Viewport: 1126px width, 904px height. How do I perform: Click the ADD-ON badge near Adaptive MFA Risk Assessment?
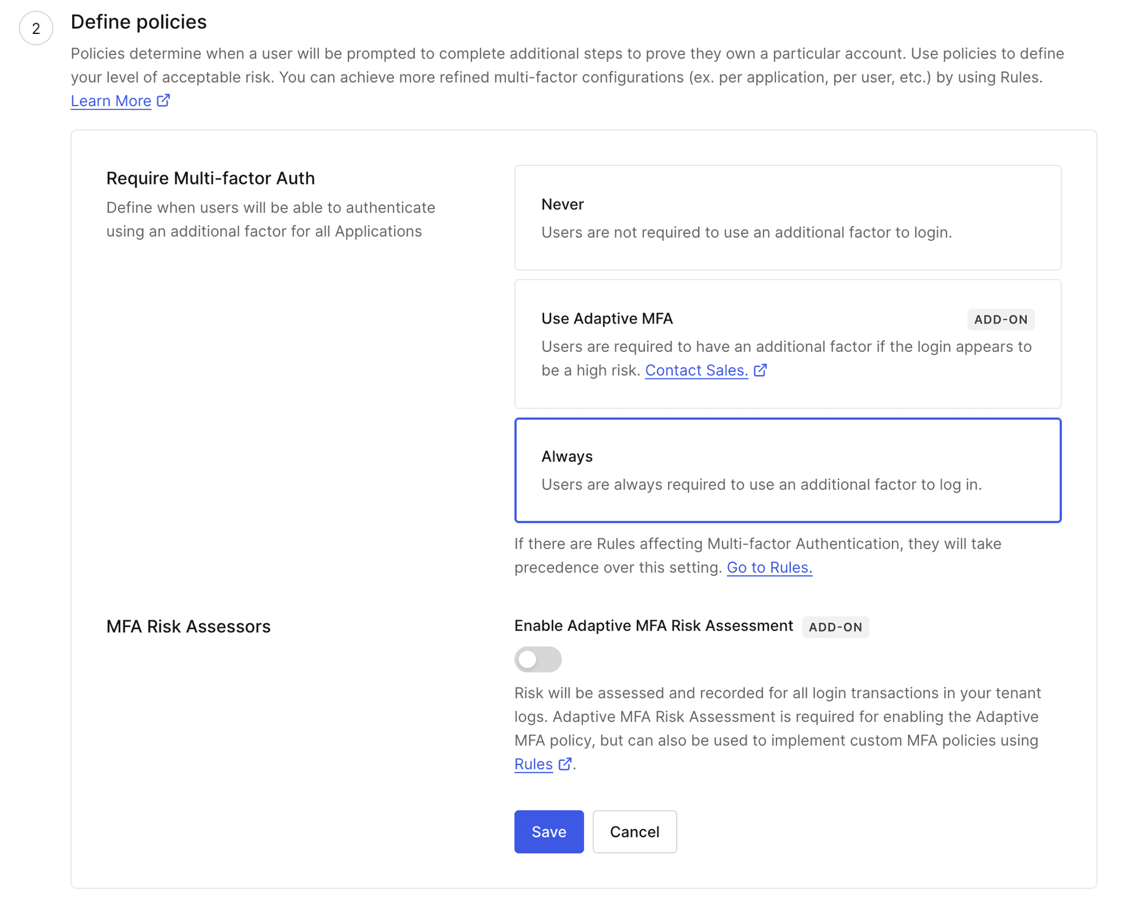click(835, 626)
